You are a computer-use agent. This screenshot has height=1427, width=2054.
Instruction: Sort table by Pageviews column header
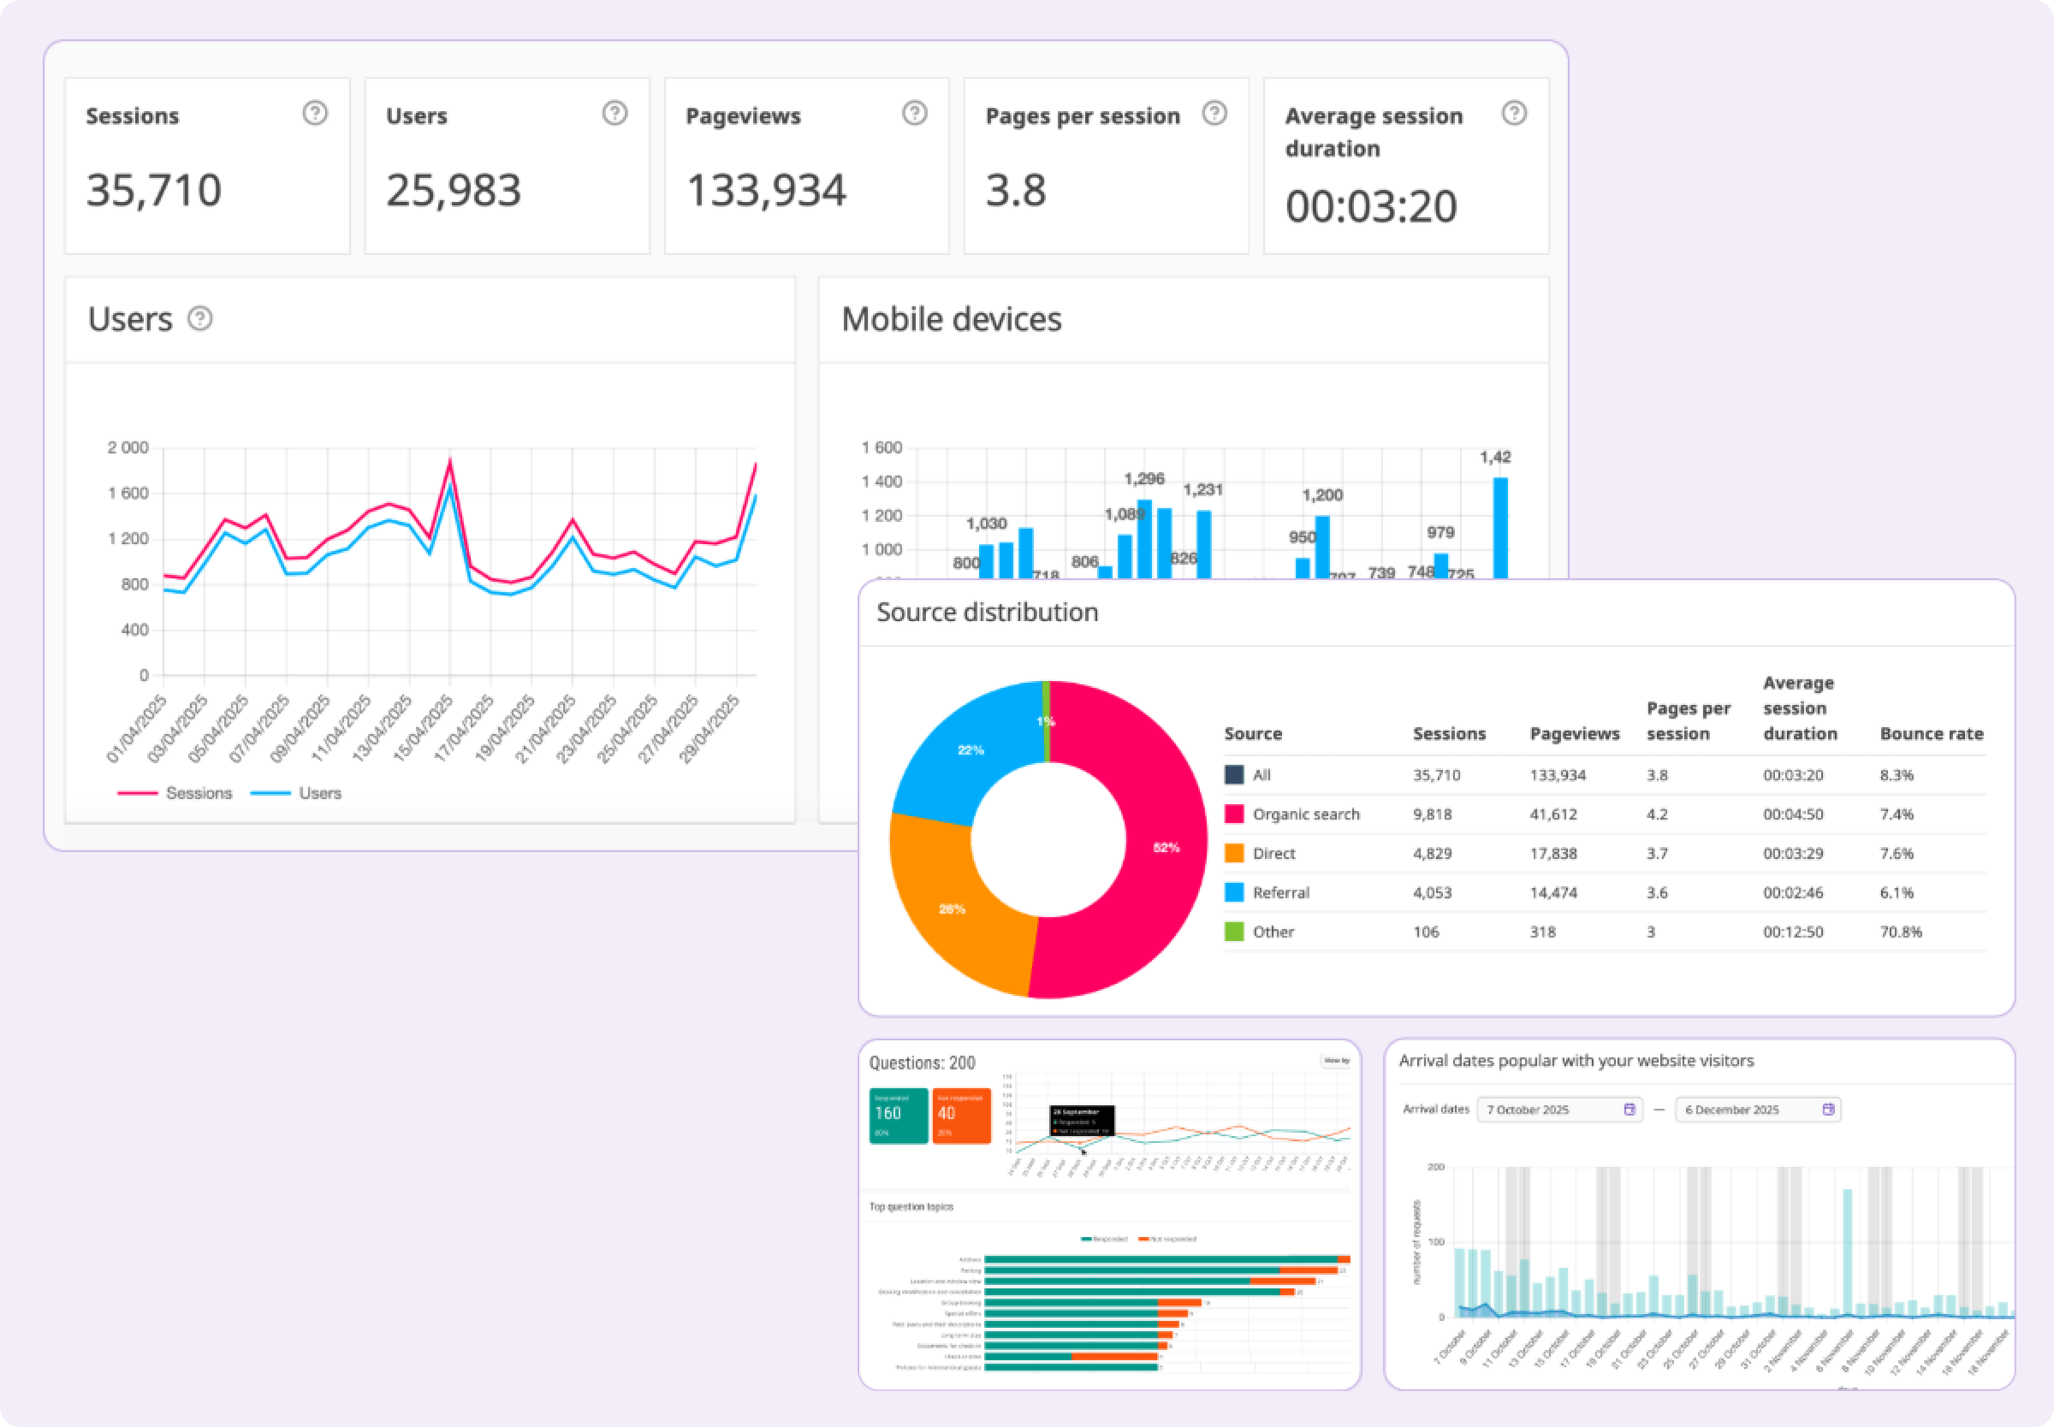click(x=1574, y=733)
